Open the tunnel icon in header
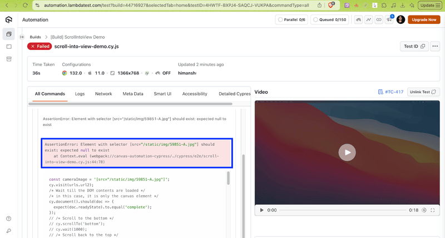Image resolution: width=445 pixels, height=238 pixels. [x=358, y=19]
